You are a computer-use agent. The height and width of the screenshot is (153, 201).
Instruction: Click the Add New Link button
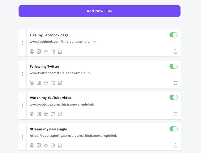click(99, 11)
